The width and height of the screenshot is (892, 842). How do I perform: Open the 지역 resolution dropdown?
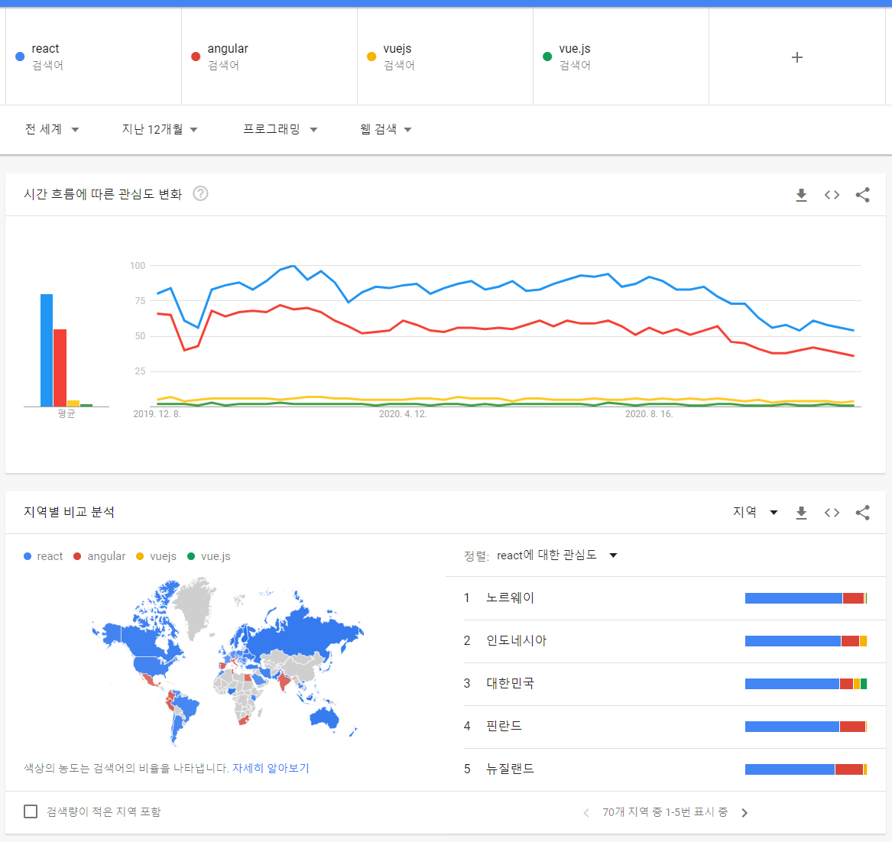pyautogui.click(x=755, y=512)
